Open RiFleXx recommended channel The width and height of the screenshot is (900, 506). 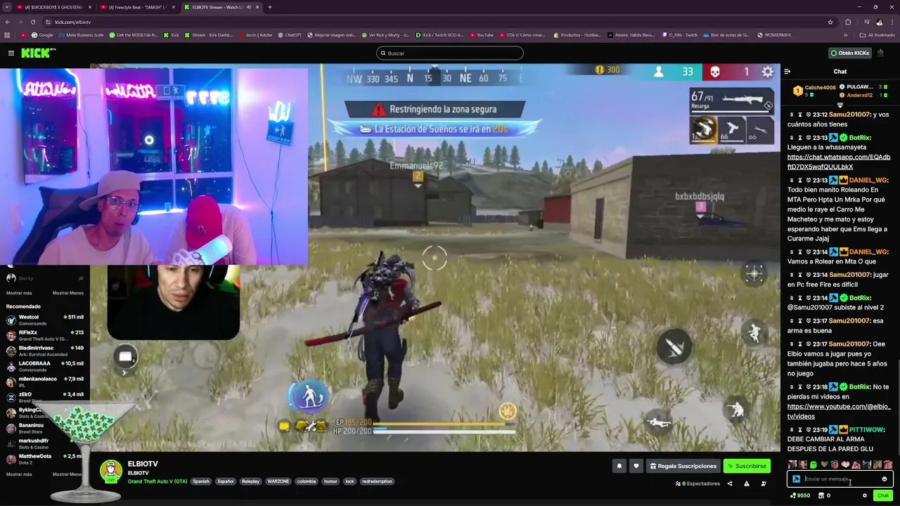45,335
